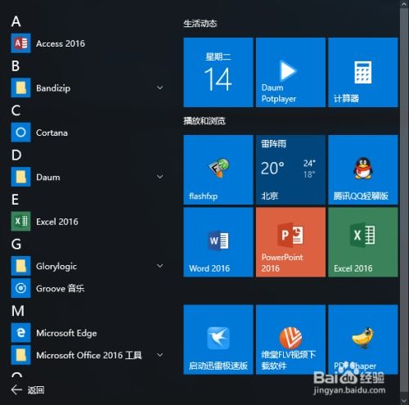Click the Glorylogic folder icon
The height and width of the screenshot is (405, 409).
pyautogui.click(x=20, y=266)
